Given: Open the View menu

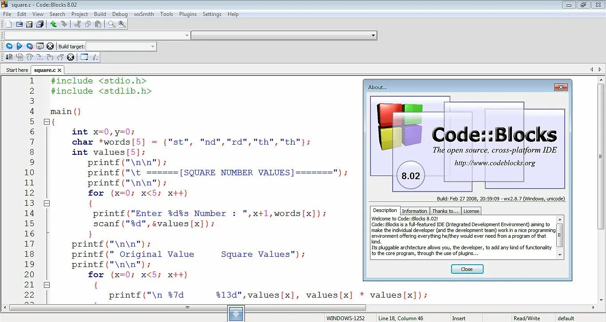Looking at the screenshot, I should 38,14.
